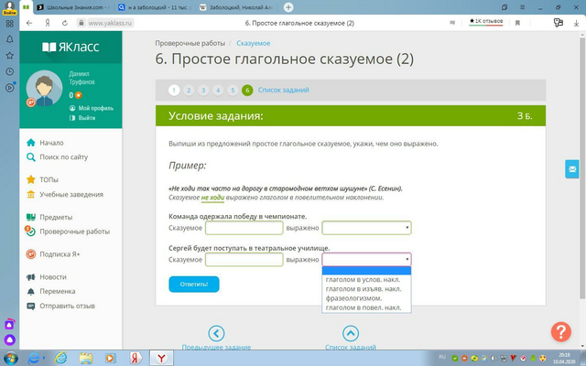Switch to the Школьные Знания.com tab

pos(73,7)
